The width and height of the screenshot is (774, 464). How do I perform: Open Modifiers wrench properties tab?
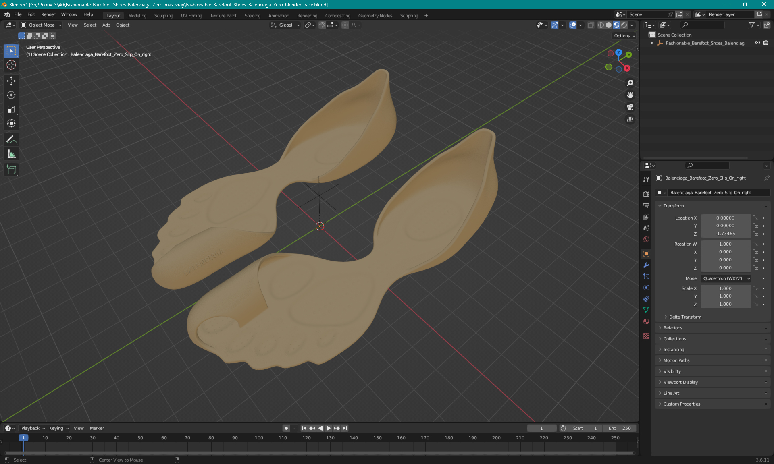coord(646,265)
